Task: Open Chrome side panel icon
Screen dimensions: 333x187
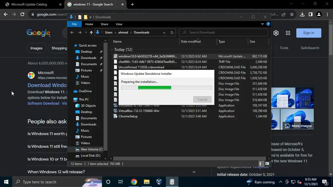Action: pos(311,15)
